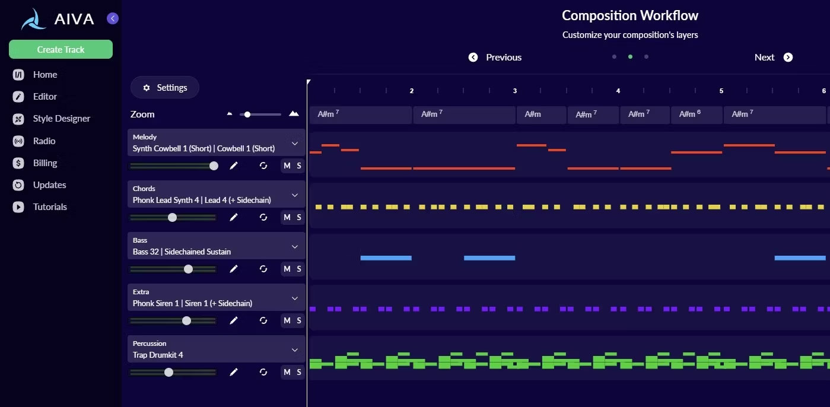Solo the Bass layer

[299, 269]
